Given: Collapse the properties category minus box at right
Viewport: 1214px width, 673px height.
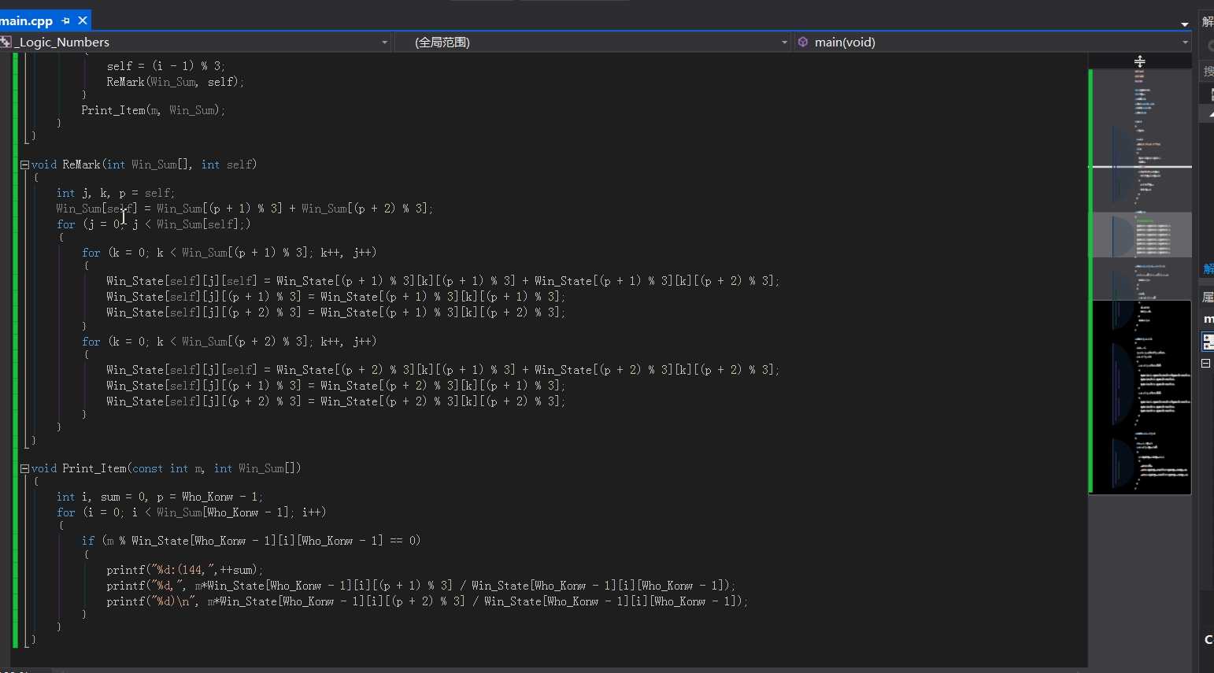Looking at the screenshot, I should [x=1205, y=363].
